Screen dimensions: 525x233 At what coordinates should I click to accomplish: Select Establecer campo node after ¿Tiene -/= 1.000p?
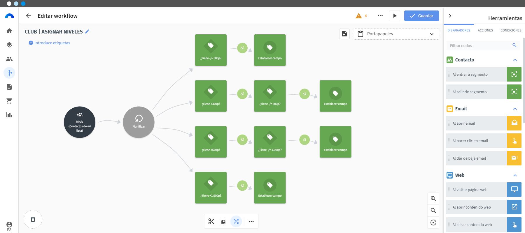coord(335,142)
